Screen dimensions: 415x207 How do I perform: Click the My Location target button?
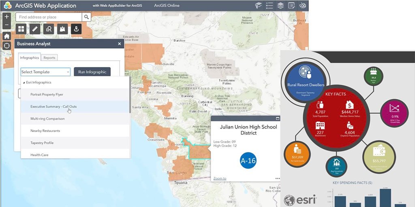(6, 46)
